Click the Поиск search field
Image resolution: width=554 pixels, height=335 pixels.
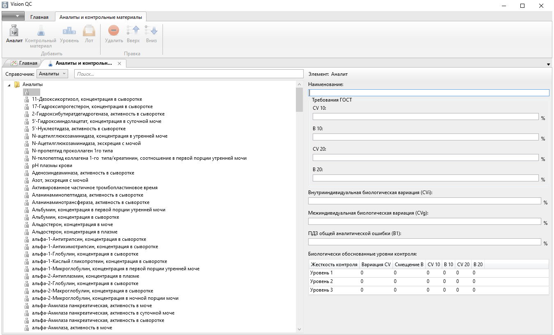click(189, 74)
